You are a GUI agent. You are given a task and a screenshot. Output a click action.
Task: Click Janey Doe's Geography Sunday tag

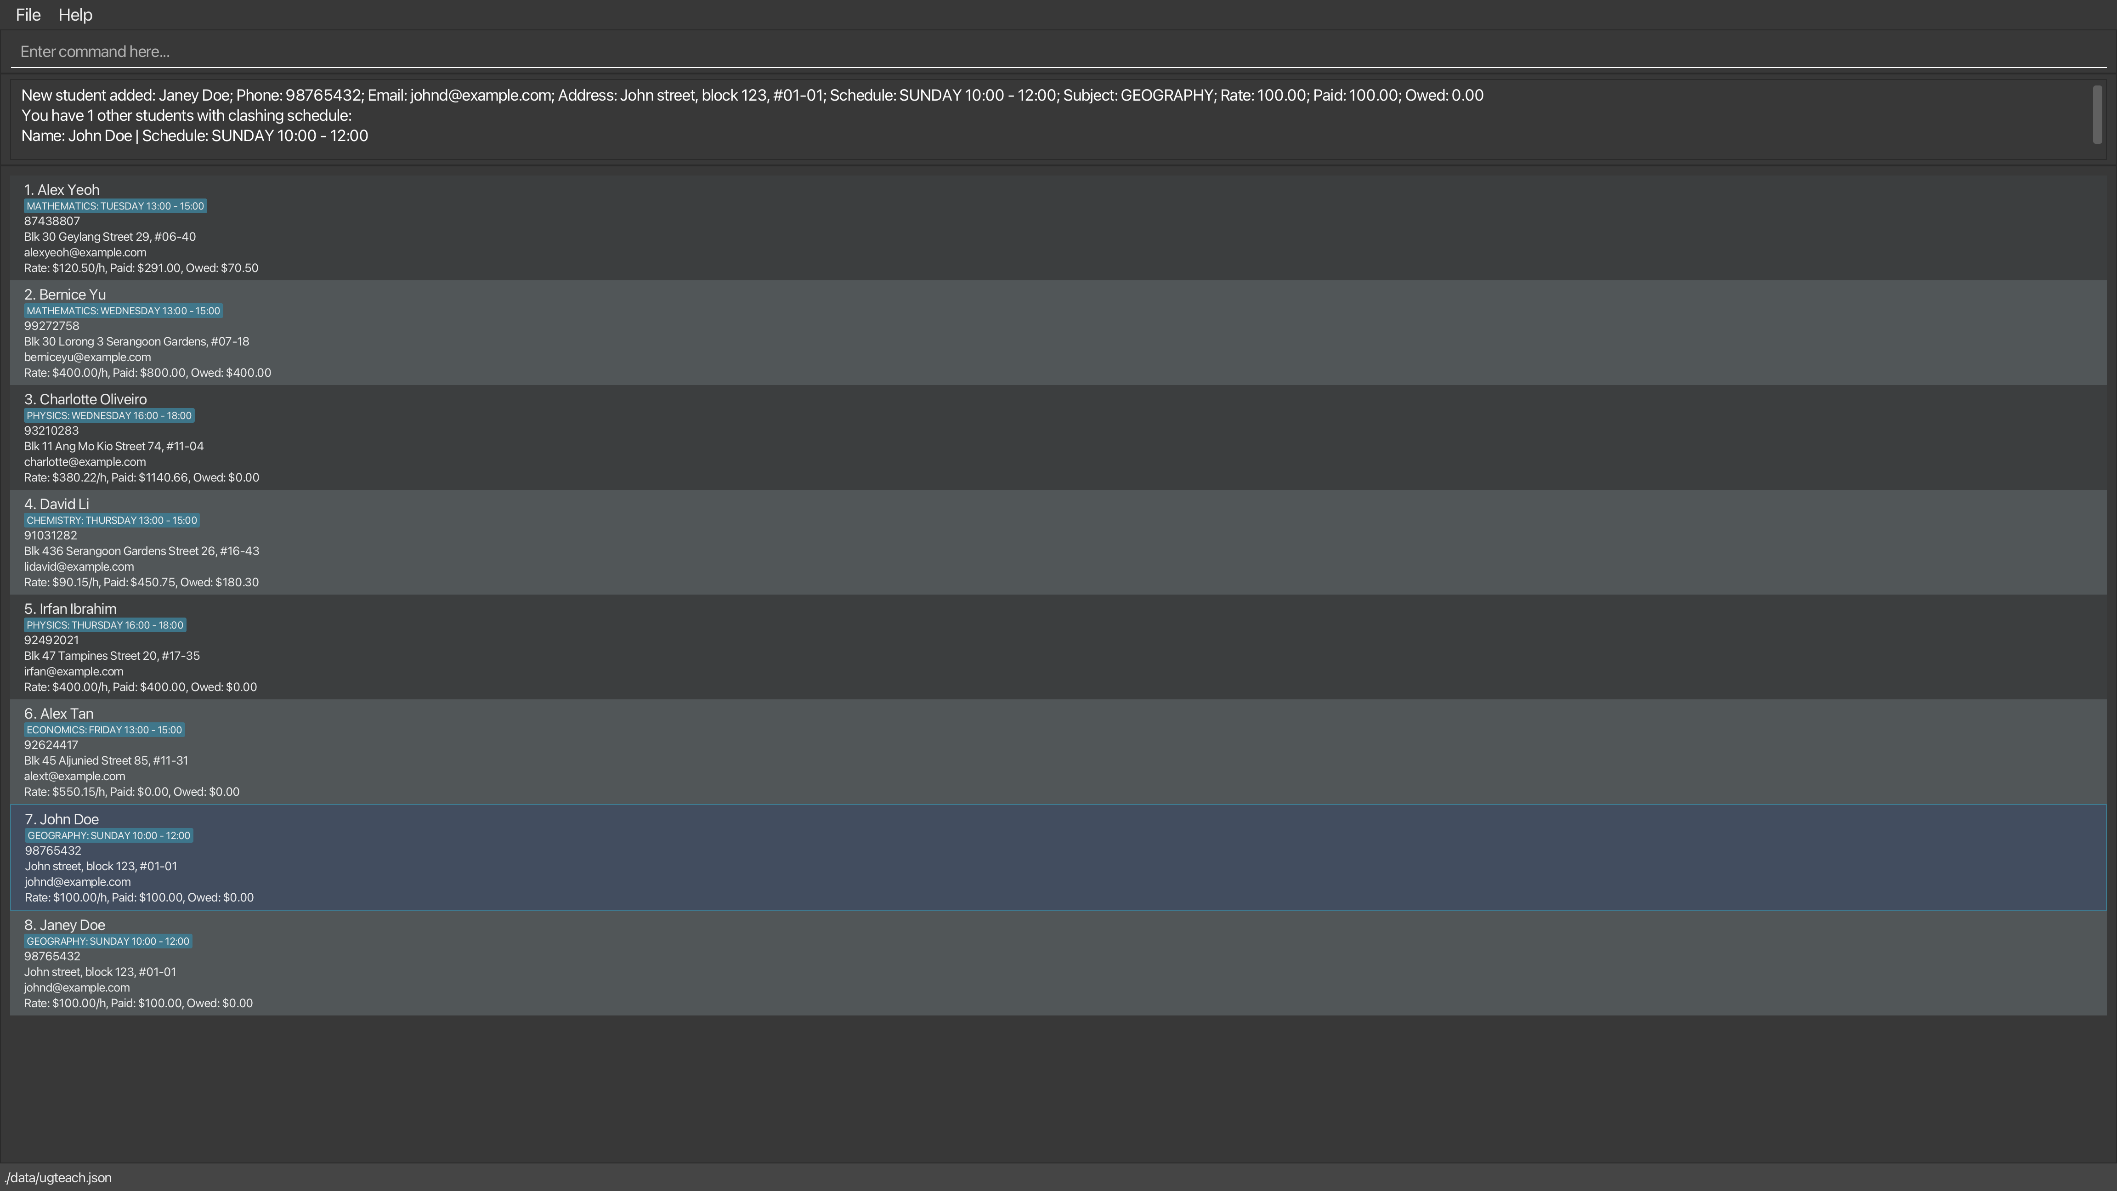(x=108, y=941)
